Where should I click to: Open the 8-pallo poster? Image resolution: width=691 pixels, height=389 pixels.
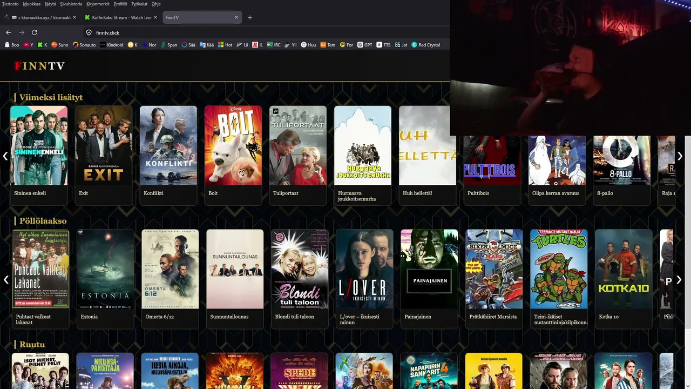[x=622, y=160]
